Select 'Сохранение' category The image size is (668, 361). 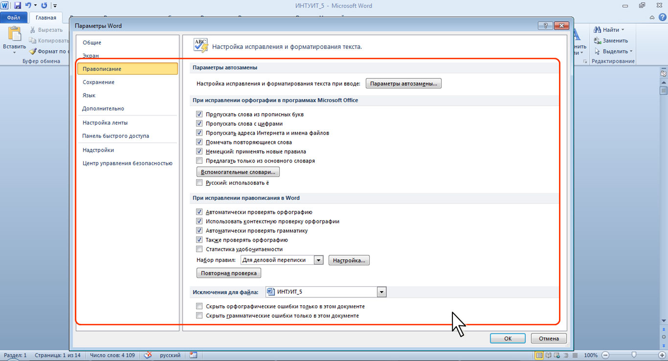127,82
